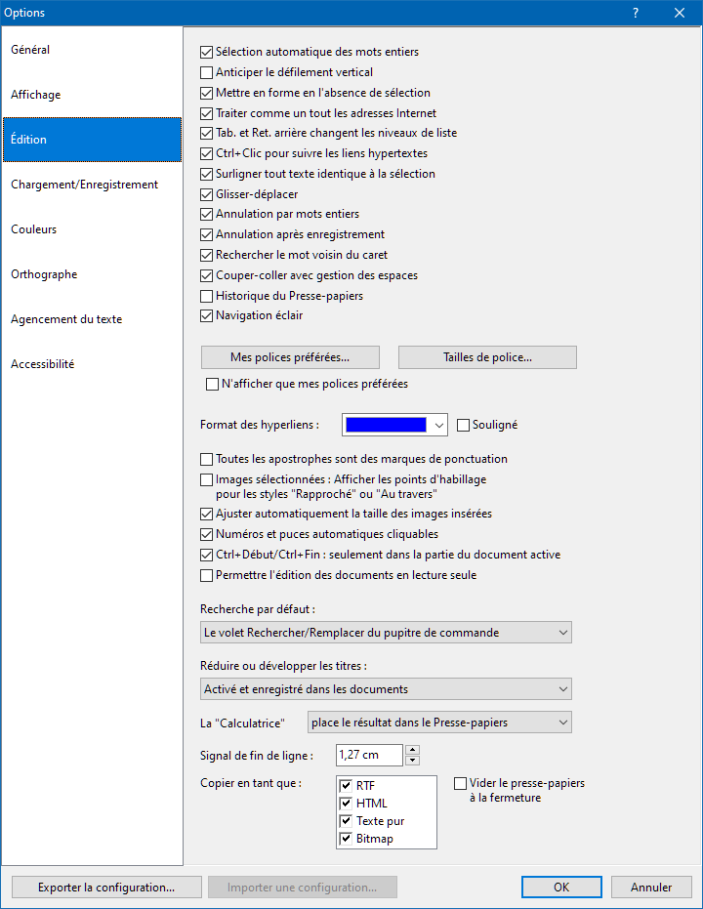This screenshot has width=703, height=909.
Task: Toggle Texte pur copy format
Action: [x=346, y=821]
